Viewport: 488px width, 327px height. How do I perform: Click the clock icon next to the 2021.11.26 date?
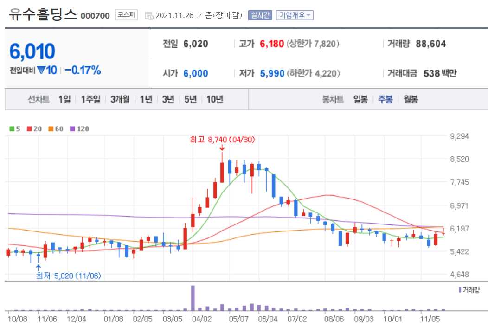coord(149,15)
